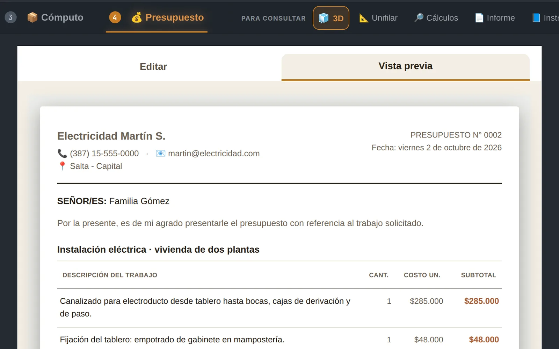Screen dimensions: 559x349
Task: Open the Cómputo step tab
Action: coord(55,17)
